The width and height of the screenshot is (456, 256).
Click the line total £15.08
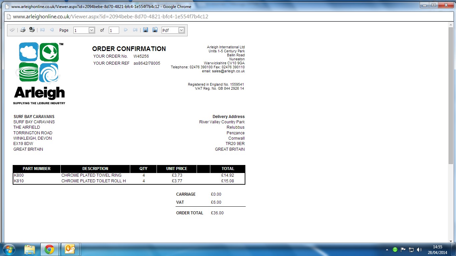point(228,181)
